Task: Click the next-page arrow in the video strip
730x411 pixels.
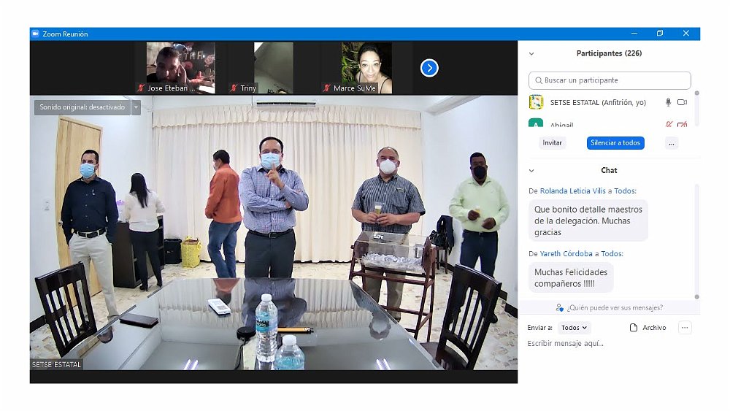Action: (429, 68)
